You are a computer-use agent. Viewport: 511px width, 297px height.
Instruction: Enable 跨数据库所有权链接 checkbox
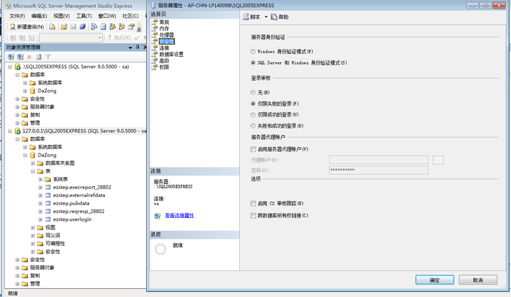[x=253, y=215]
